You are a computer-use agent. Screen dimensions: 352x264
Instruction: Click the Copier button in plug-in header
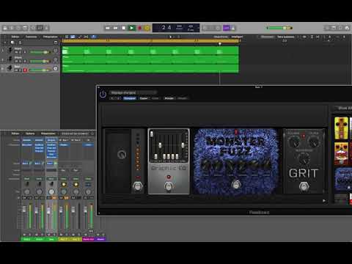click(x=144, y=98)
